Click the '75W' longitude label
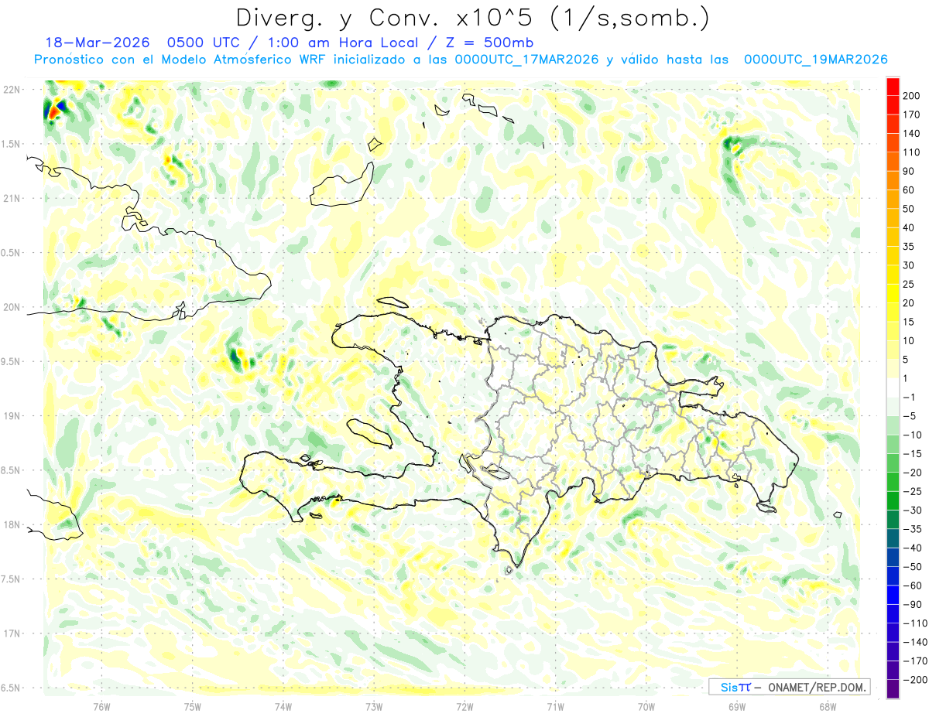Screen dimensions: 929x717 coord(193,706)
